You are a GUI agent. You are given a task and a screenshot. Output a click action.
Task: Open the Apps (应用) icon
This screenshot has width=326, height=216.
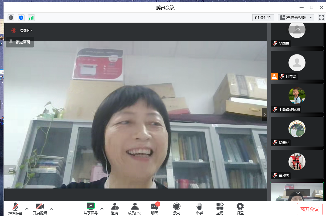tap(220, 209)
